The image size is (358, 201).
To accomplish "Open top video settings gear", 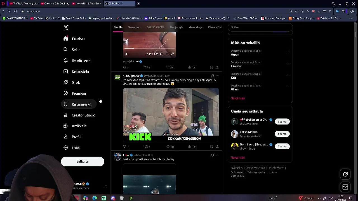I will (x=167, y=54).
